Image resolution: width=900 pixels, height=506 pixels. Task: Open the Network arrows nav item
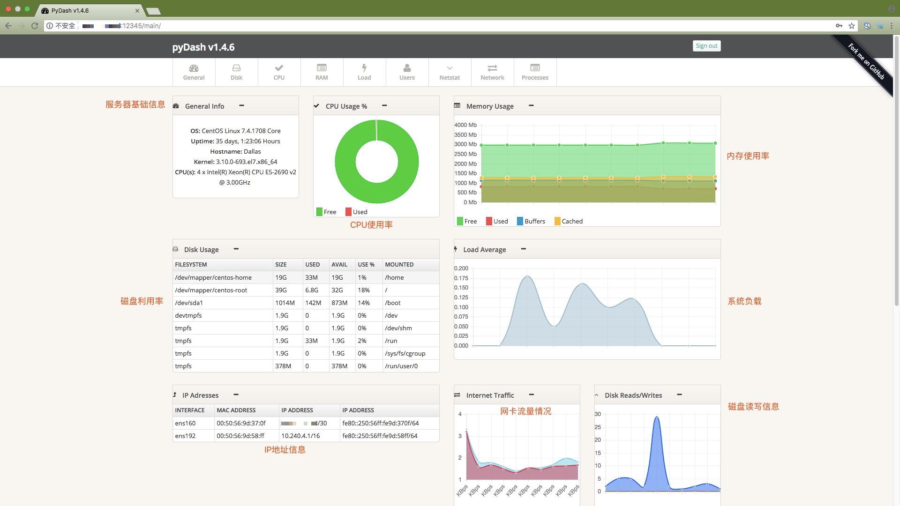(x=492, y=72)
